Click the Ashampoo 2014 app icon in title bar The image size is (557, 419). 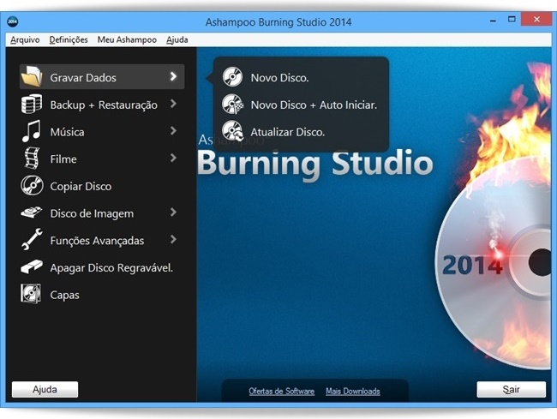13,21
